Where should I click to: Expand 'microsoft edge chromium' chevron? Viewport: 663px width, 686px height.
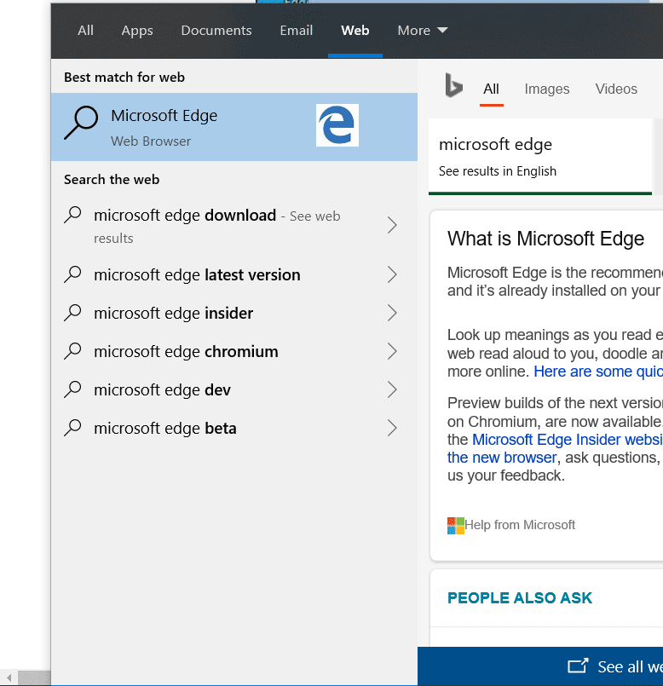[x=392, y=351]
